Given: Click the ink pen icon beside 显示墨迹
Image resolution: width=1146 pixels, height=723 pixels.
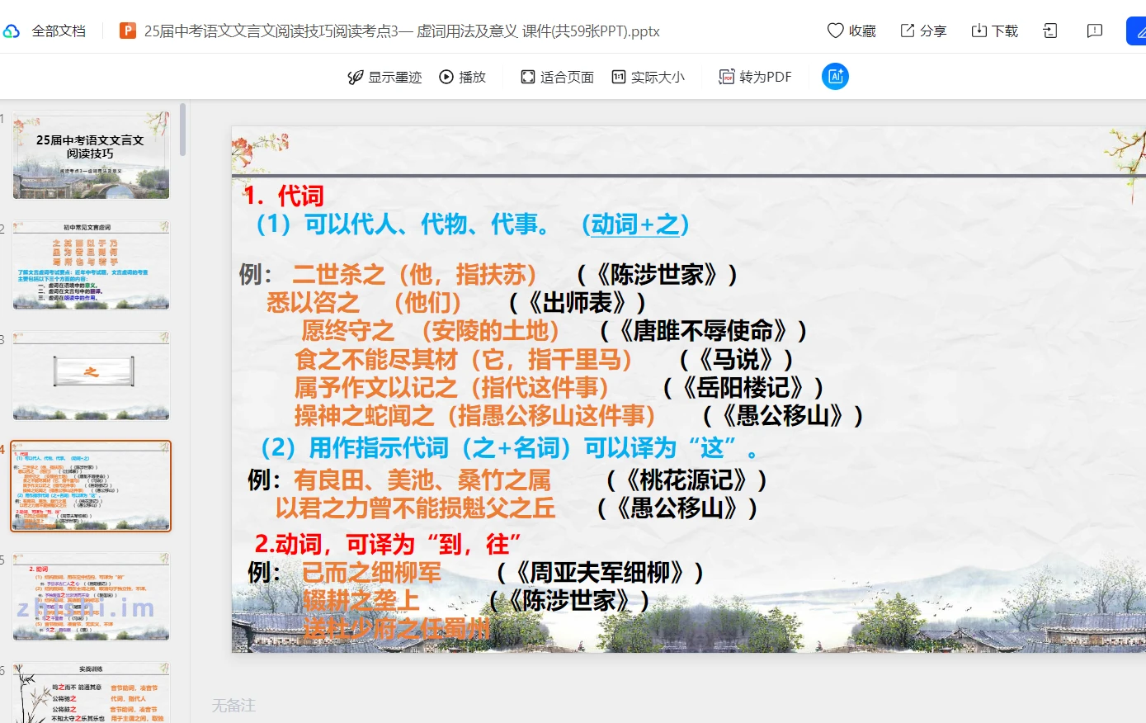Looking at the screenshot, I should (x=355, y=77).
